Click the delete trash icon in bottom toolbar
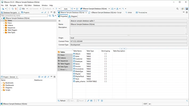 [94, 101]
